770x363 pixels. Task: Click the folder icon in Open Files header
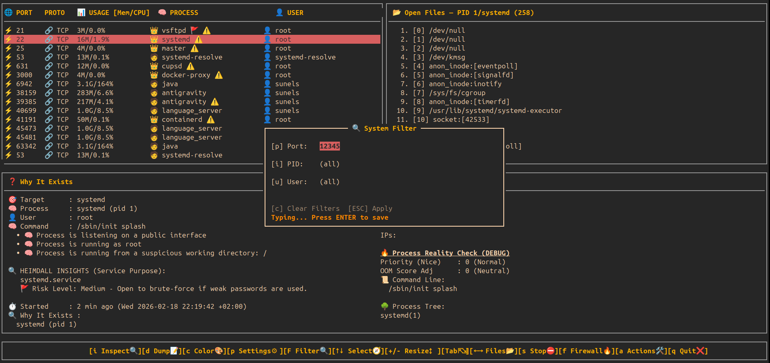397,13
